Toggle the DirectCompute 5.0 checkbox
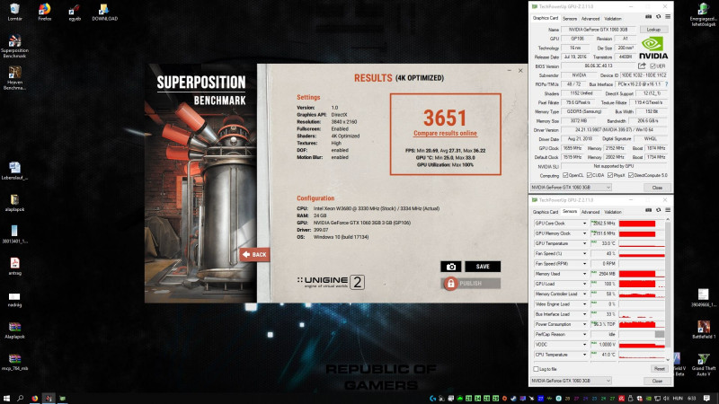The height and width of the screenshot is (404, 719). 631,175
